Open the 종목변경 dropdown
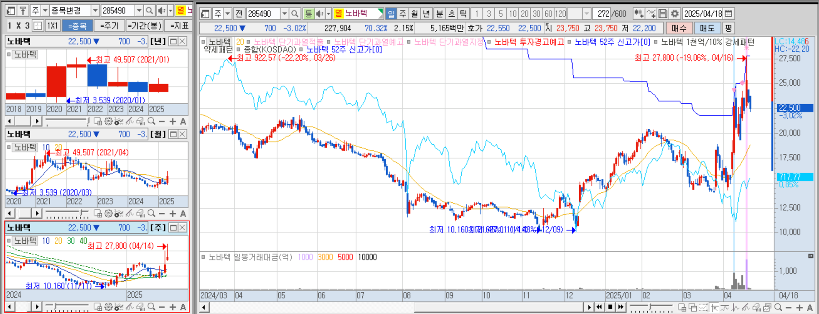819x314 pixels. pyautogui.click(x=96, y=10)
